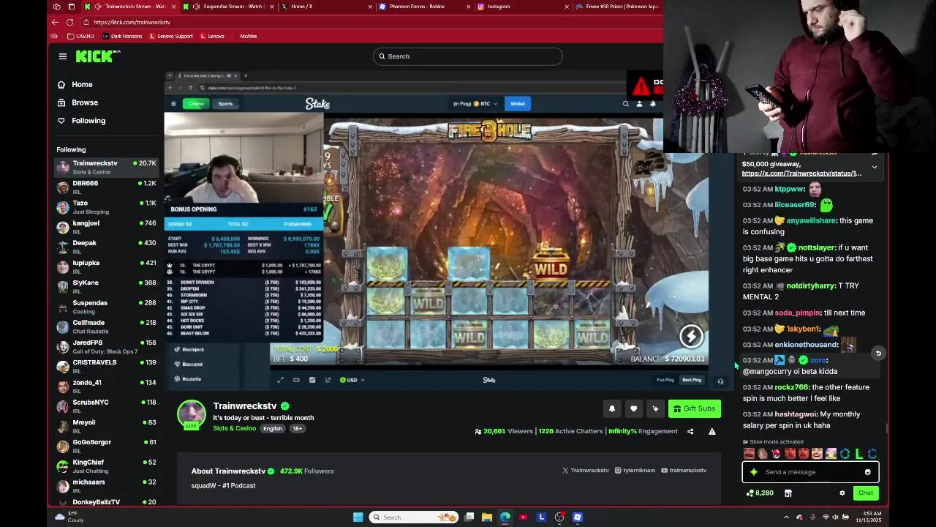The width and height of the screenshot is (936, 527).
Task: Open the tylerniknam Instagram link
Action: point(635,471)
